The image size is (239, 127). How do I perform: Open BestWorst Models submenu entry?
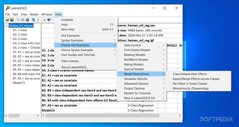tap(142, 60)
